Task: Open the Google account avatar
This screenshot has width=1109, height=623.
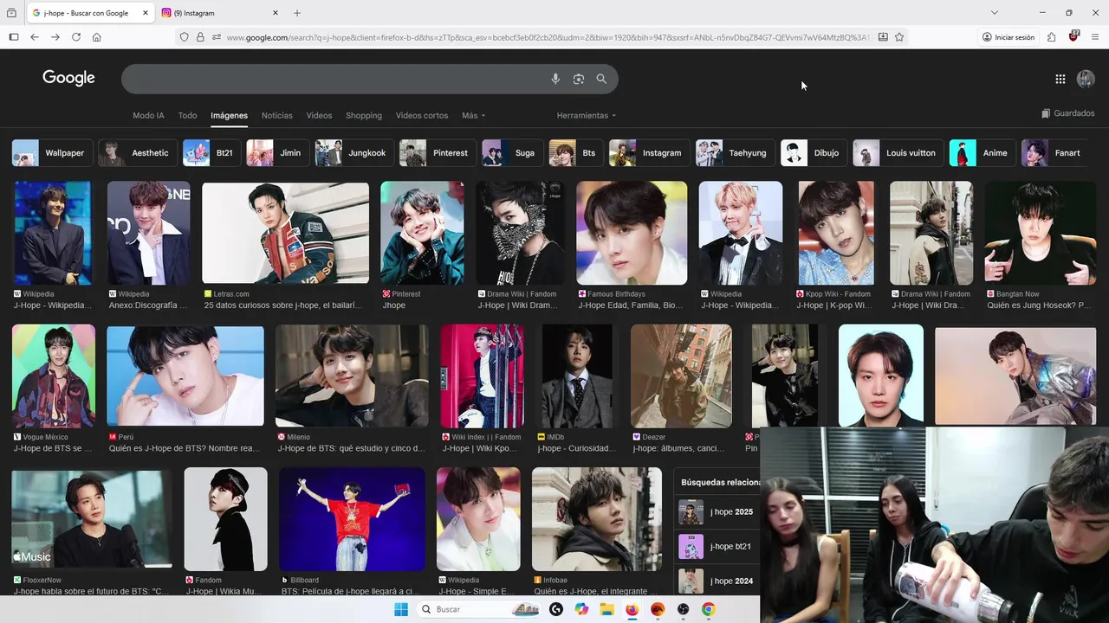Action: click(1086, 79)
